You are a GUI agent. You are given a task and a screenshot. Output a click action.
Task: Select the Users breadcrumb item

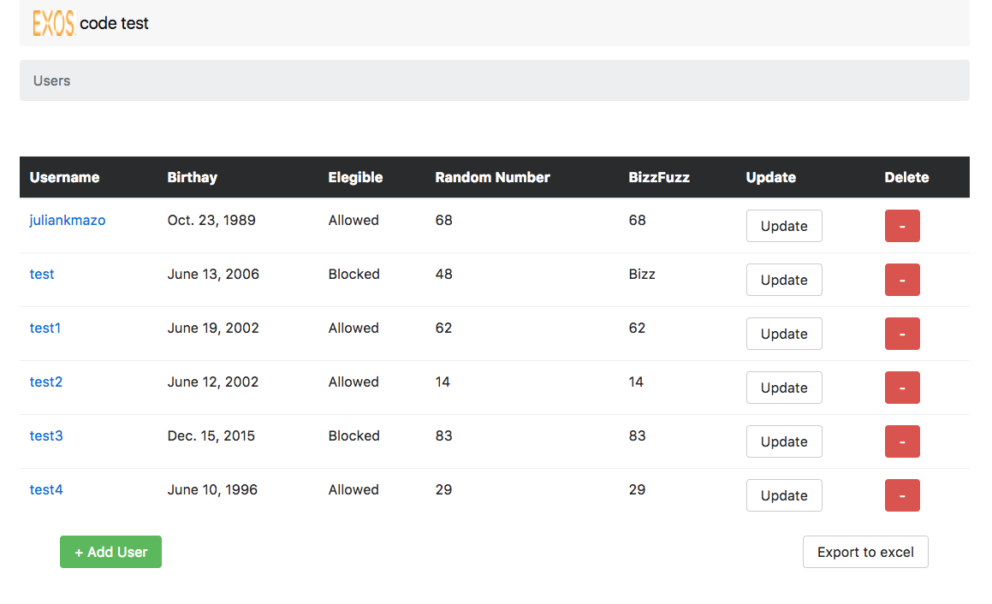(51, 80)
